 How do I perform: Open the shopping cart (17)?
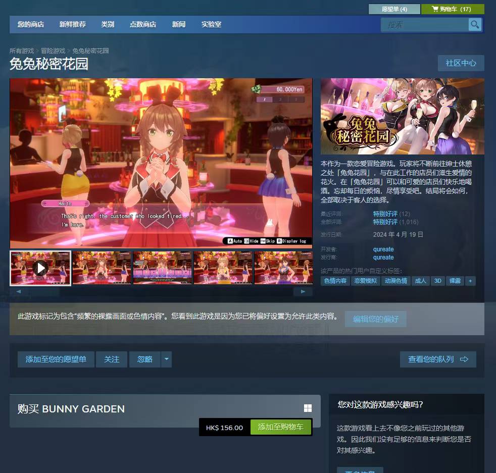pyautogui.click(x=453, y=9)
